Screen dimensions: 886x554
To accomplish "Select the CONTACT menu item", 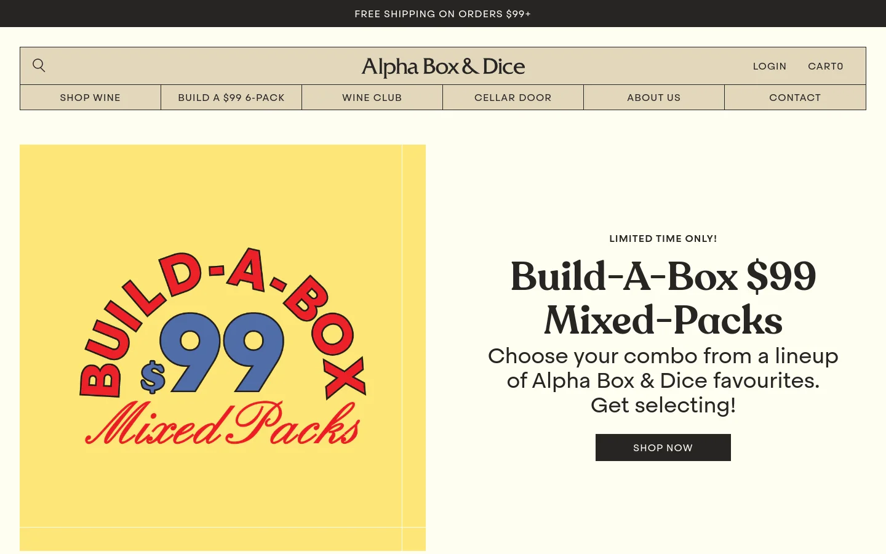I will point(795,97).
